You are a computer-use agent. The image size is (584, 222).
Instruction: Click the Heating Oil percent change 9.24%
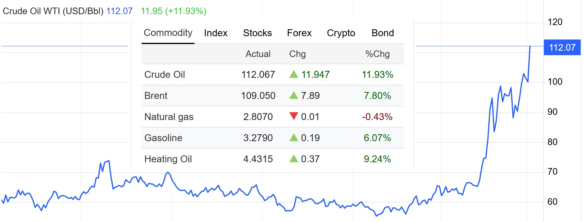click(x=377, y=159)
